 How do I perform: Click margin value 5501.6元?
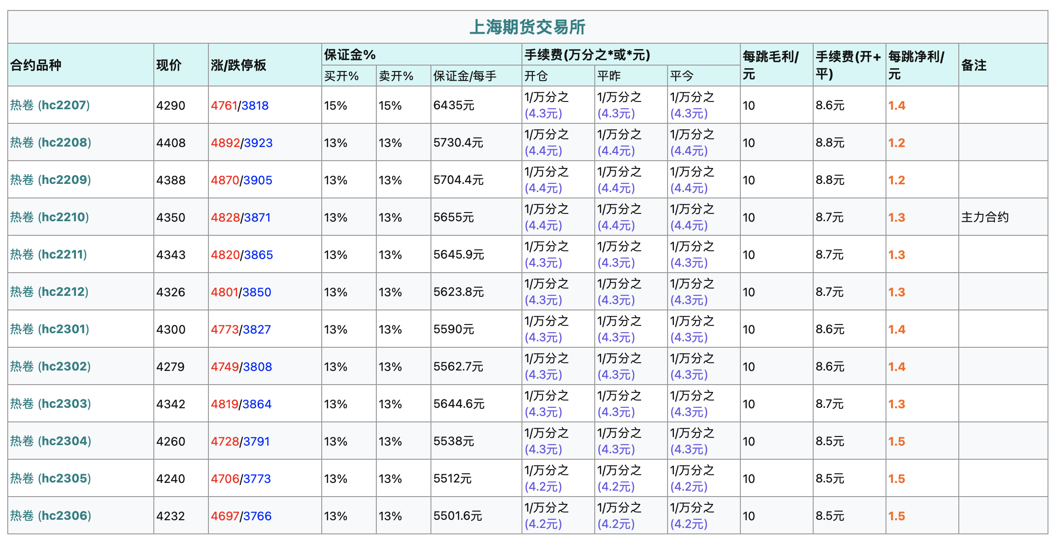457,516
